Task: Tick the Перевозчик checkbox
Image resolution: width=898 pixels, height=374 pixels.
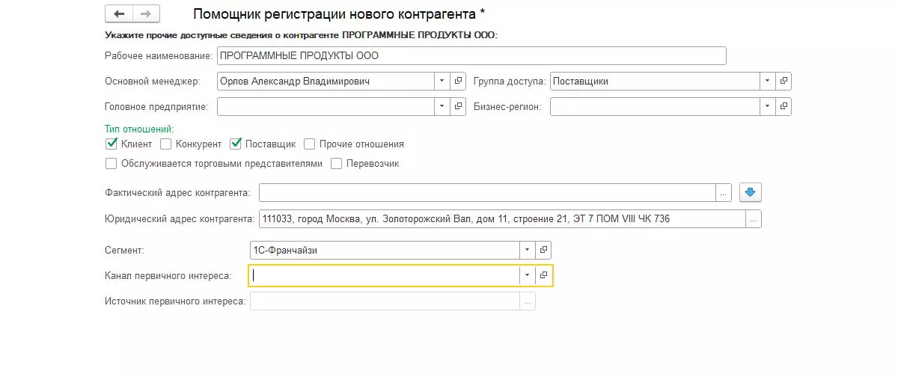Action: pyautogui.click(x=337, y=163)
